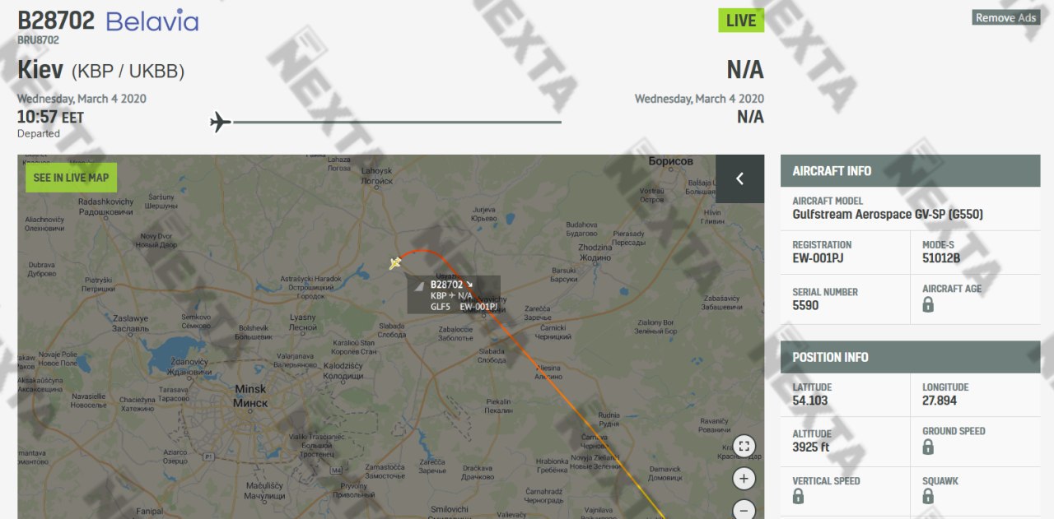1054x519 pixels.
Task: Click the green LIVE badge
Action: (x=741, y=21)
